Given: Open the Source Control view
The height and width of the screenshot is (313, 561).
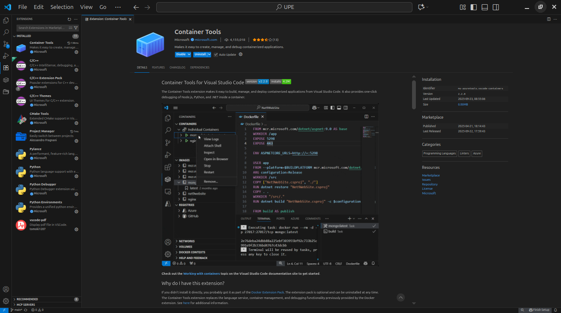Looking at the screenshot, I should (6, 44).
